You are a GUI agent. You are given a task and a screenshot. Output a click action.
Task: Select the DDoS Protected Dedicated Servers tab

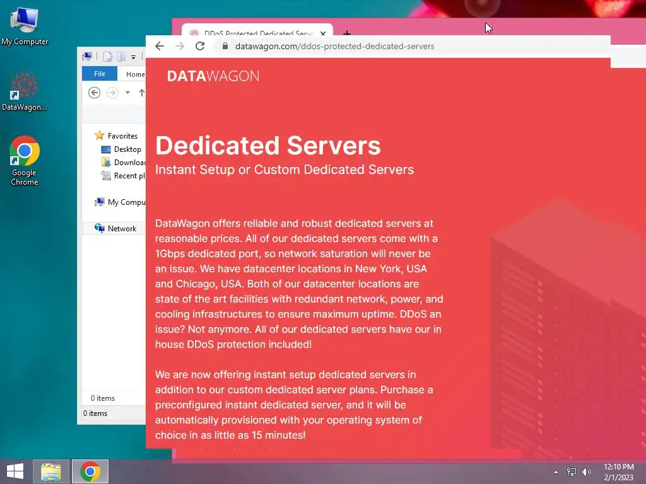pyautogui.click(x=257, y=32)
